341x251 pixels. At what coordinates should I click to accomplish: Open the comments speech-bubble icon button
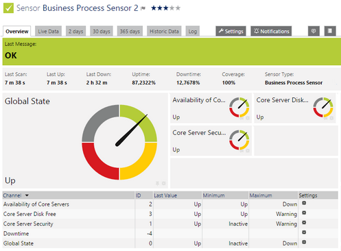314,31
